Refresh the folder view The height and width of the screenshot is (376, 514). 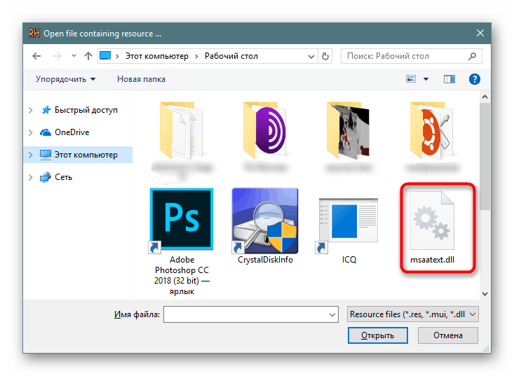(325, 56)
